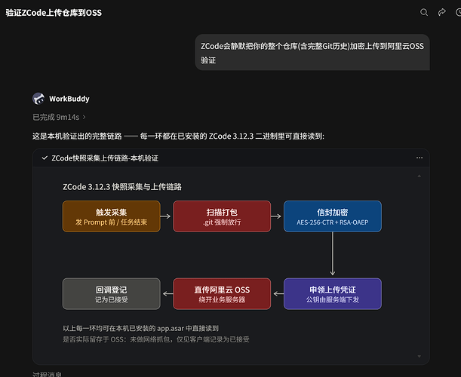The height and width of the screenshot is (377, 461).
Task: Open the three-dot menu of the diagram card
Action: [420, 158]
